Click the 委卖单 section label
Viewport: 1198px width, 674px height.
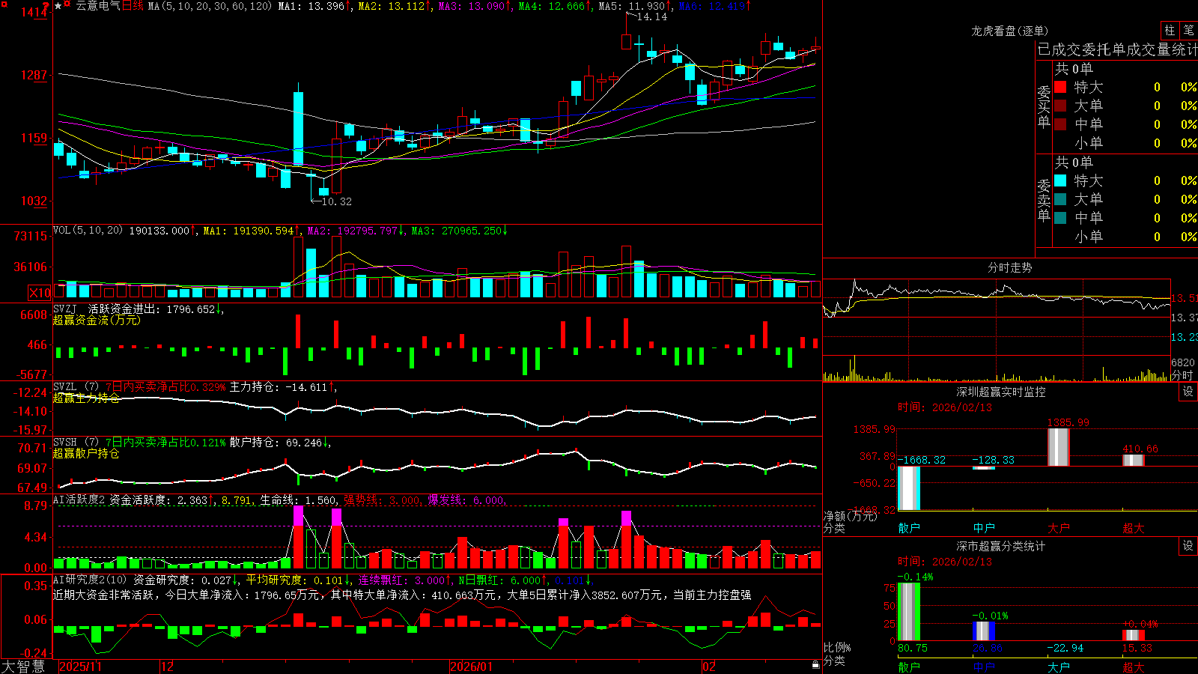pyautogui.click(x=1044, y=200)
